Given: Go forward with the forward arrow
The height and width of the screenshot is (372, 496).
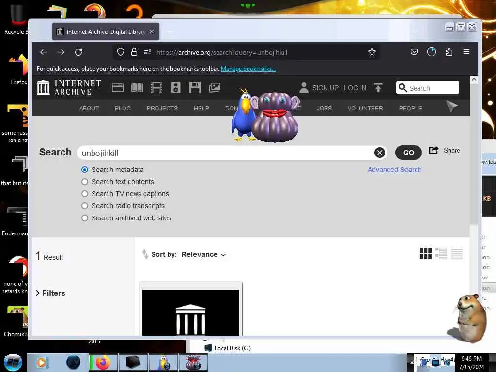Looking at the screenshot, I should click(61, 52).
